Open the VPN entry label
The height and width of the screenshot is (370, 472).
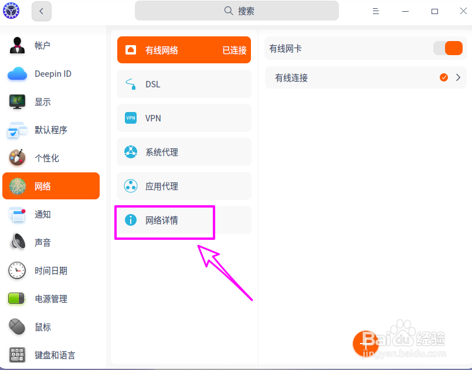point(153,118)
